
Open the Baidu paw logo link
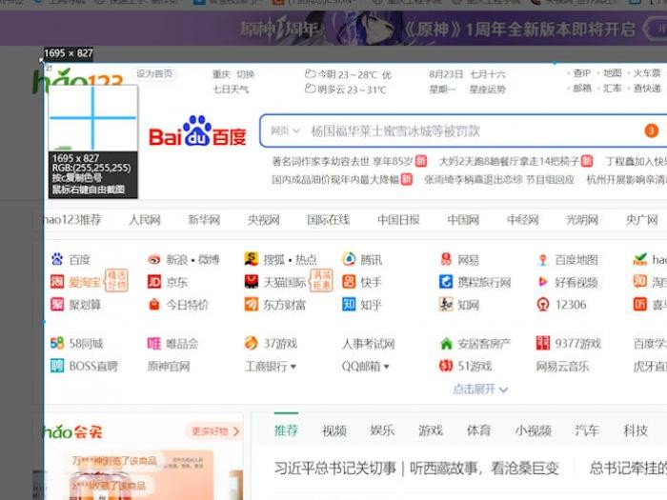pos(197,131)
